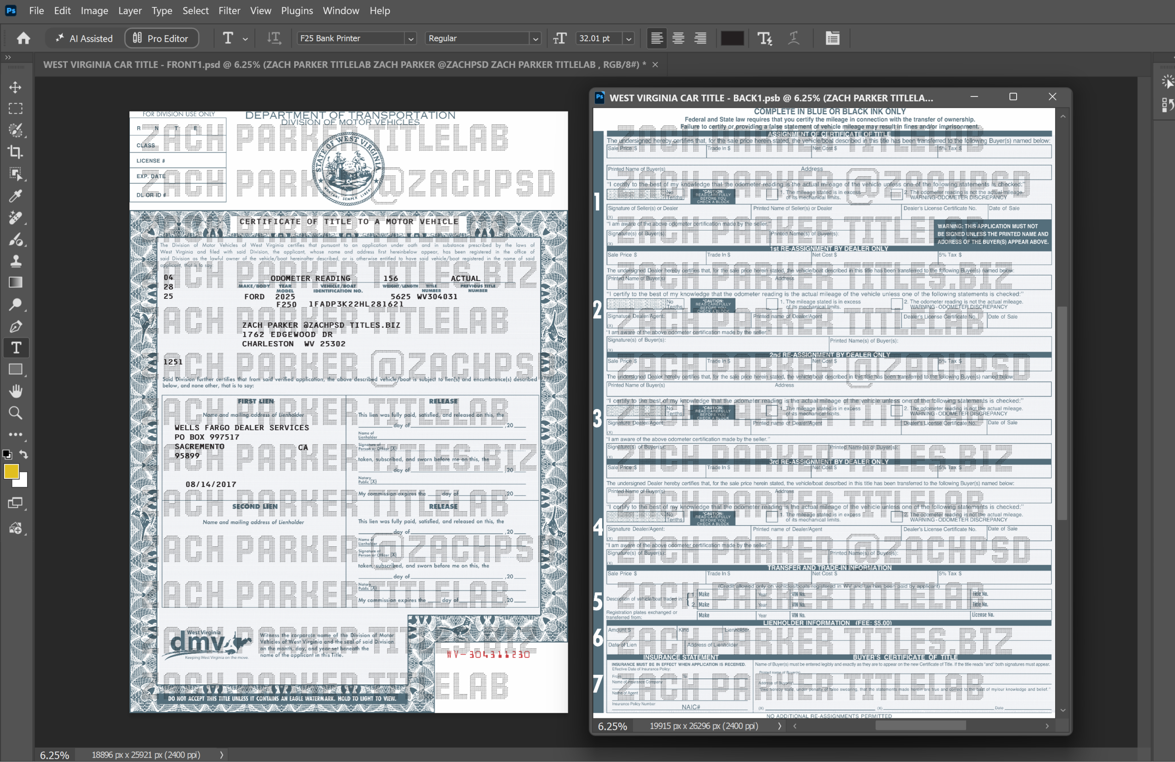Open the F25 Bank Printer font dropdown
The image size is (1175, 762).
(410, 39)
